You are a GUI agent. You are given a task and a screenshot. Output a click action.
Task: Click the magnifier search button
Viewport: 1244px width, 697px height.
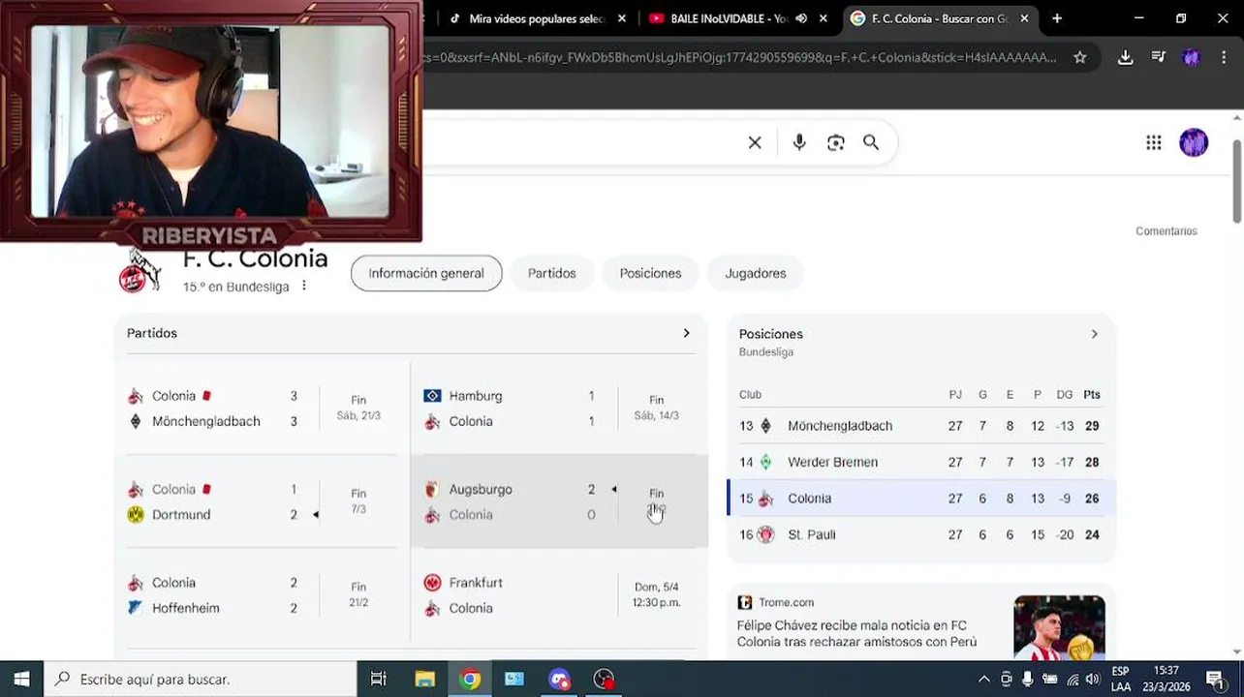click(871, 142)
